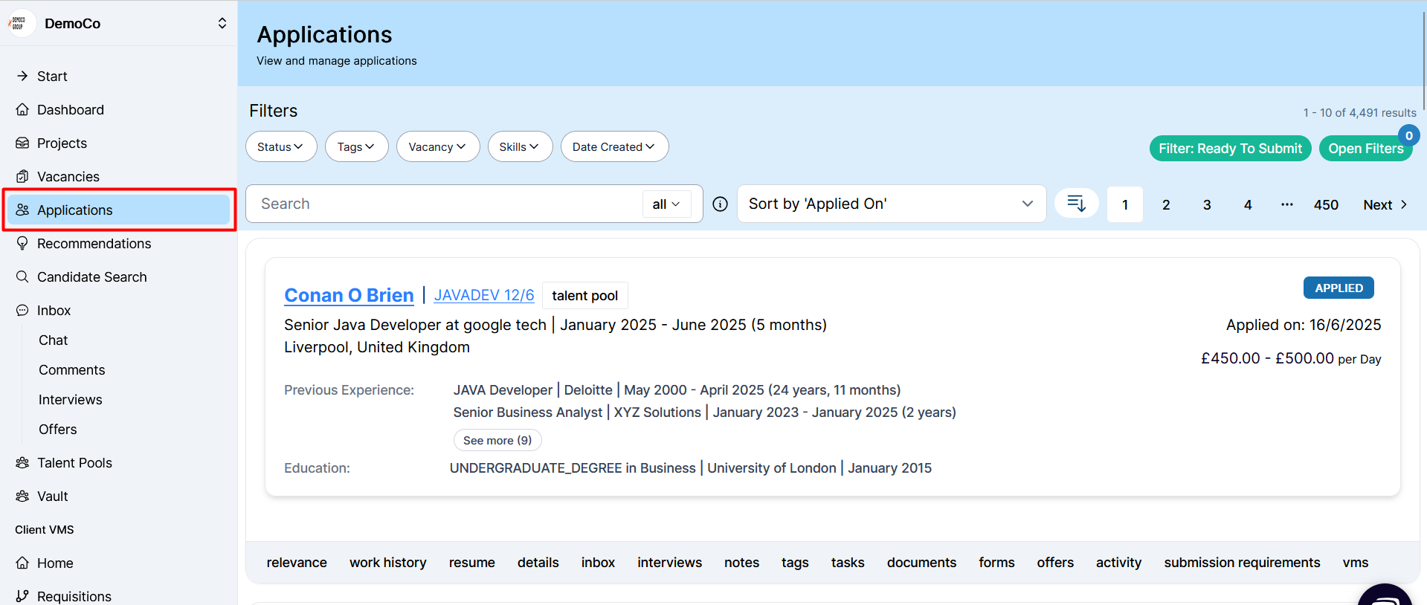Click the search info circle icon
Viewport: 1427px width, 605px height.
click(x=720, y=204)
